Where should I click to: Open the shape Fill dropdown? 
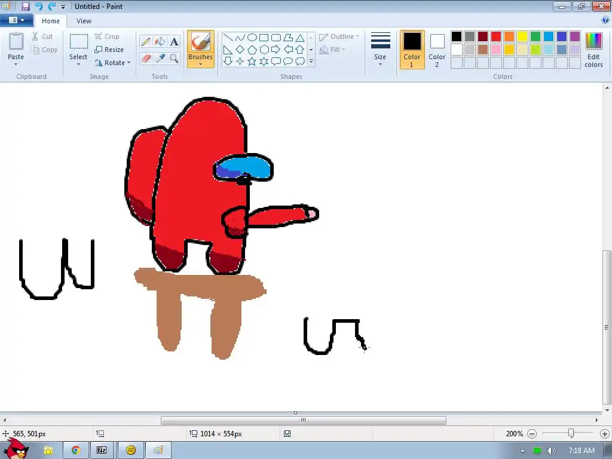coord(332,50)
